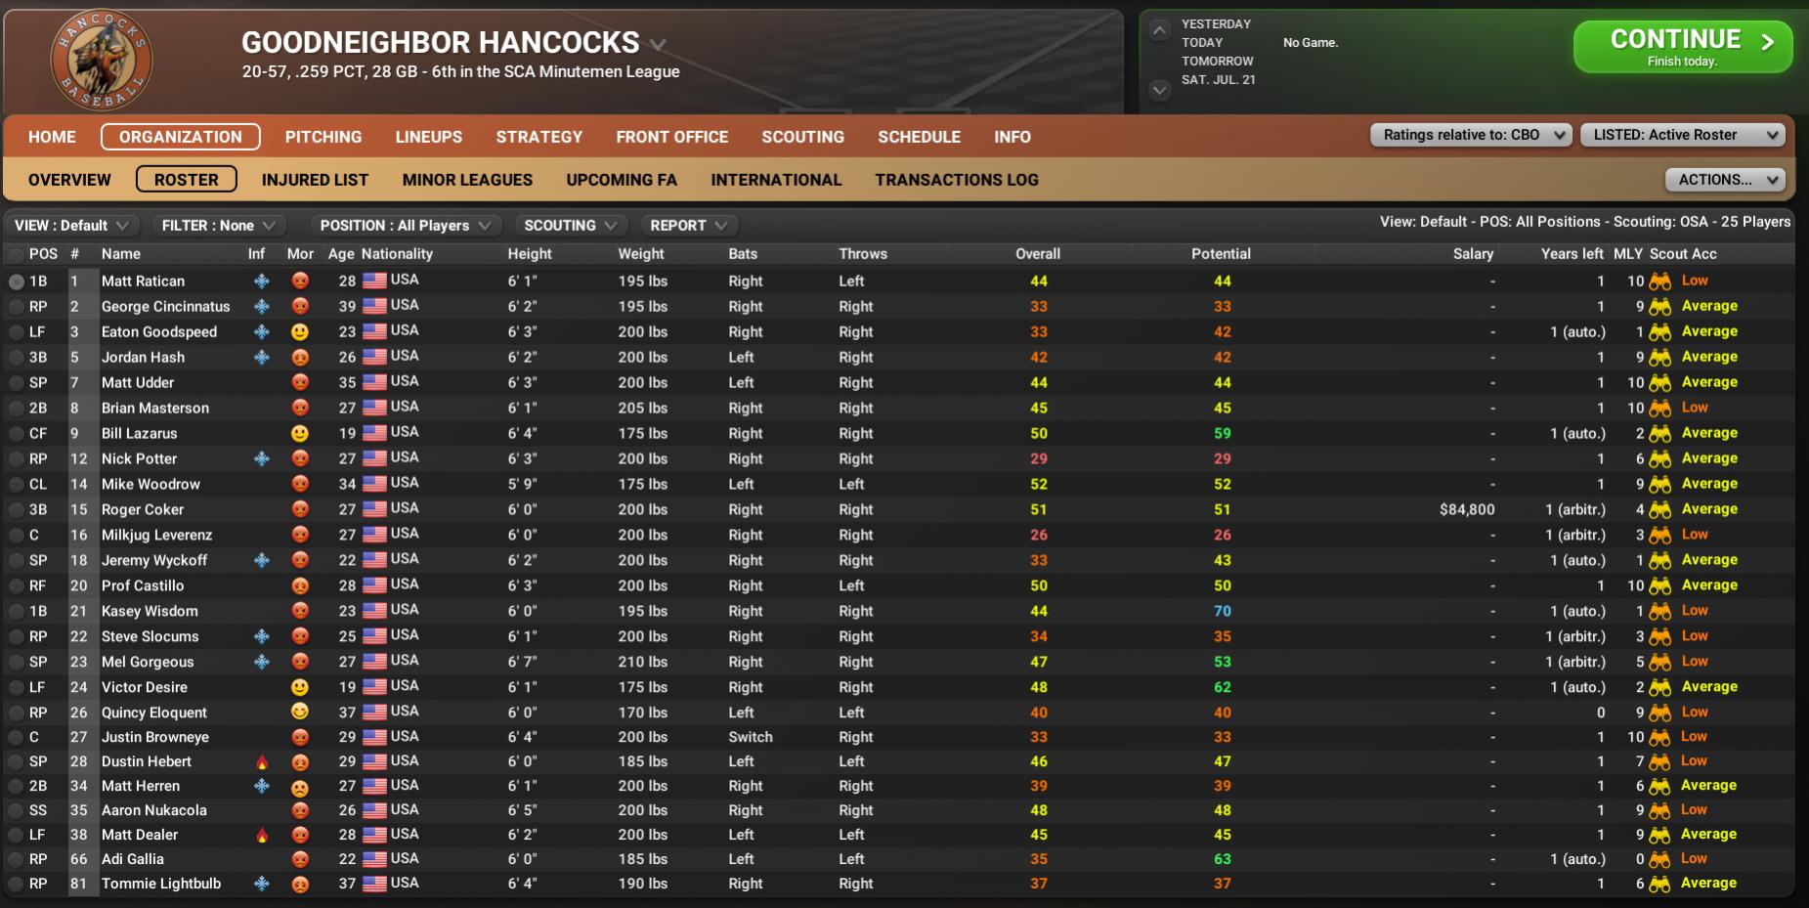
Task: Click Matt Ratican's injury cross icon
Action: pos(262,281)
